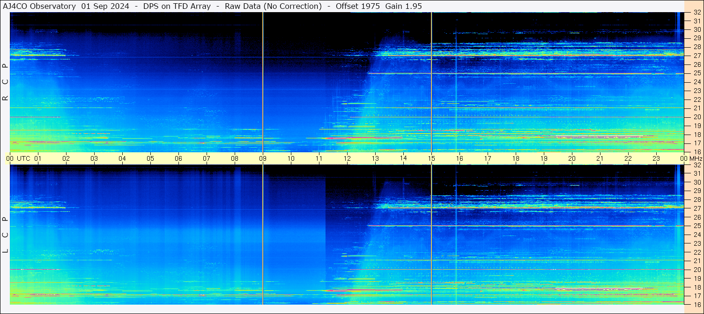Click the '21' MHz scale label of LCP panel
704x314 pixels.
coord(697,261)
